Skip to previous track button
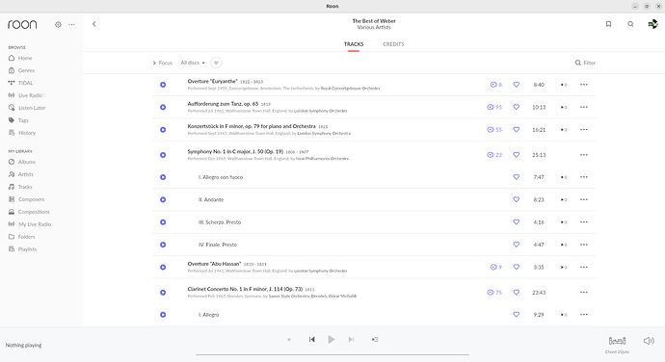This screenshot has width=665, height=362. tap(311, 340)
